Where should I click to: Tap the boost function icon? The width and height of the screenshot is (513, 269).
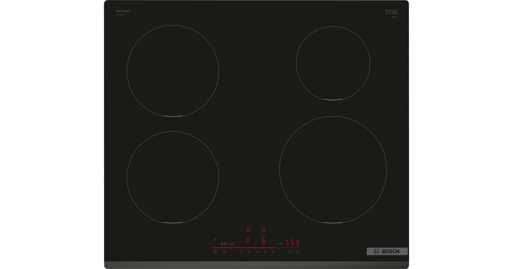232,244
